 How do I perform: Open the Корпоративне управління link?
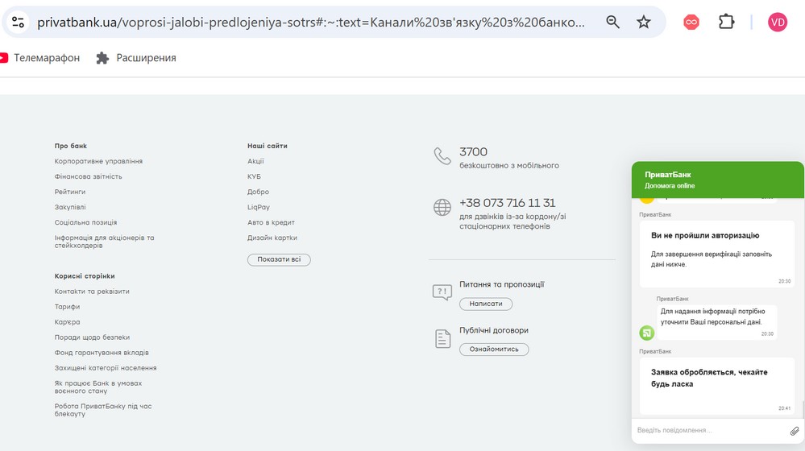tap(98, 161)
